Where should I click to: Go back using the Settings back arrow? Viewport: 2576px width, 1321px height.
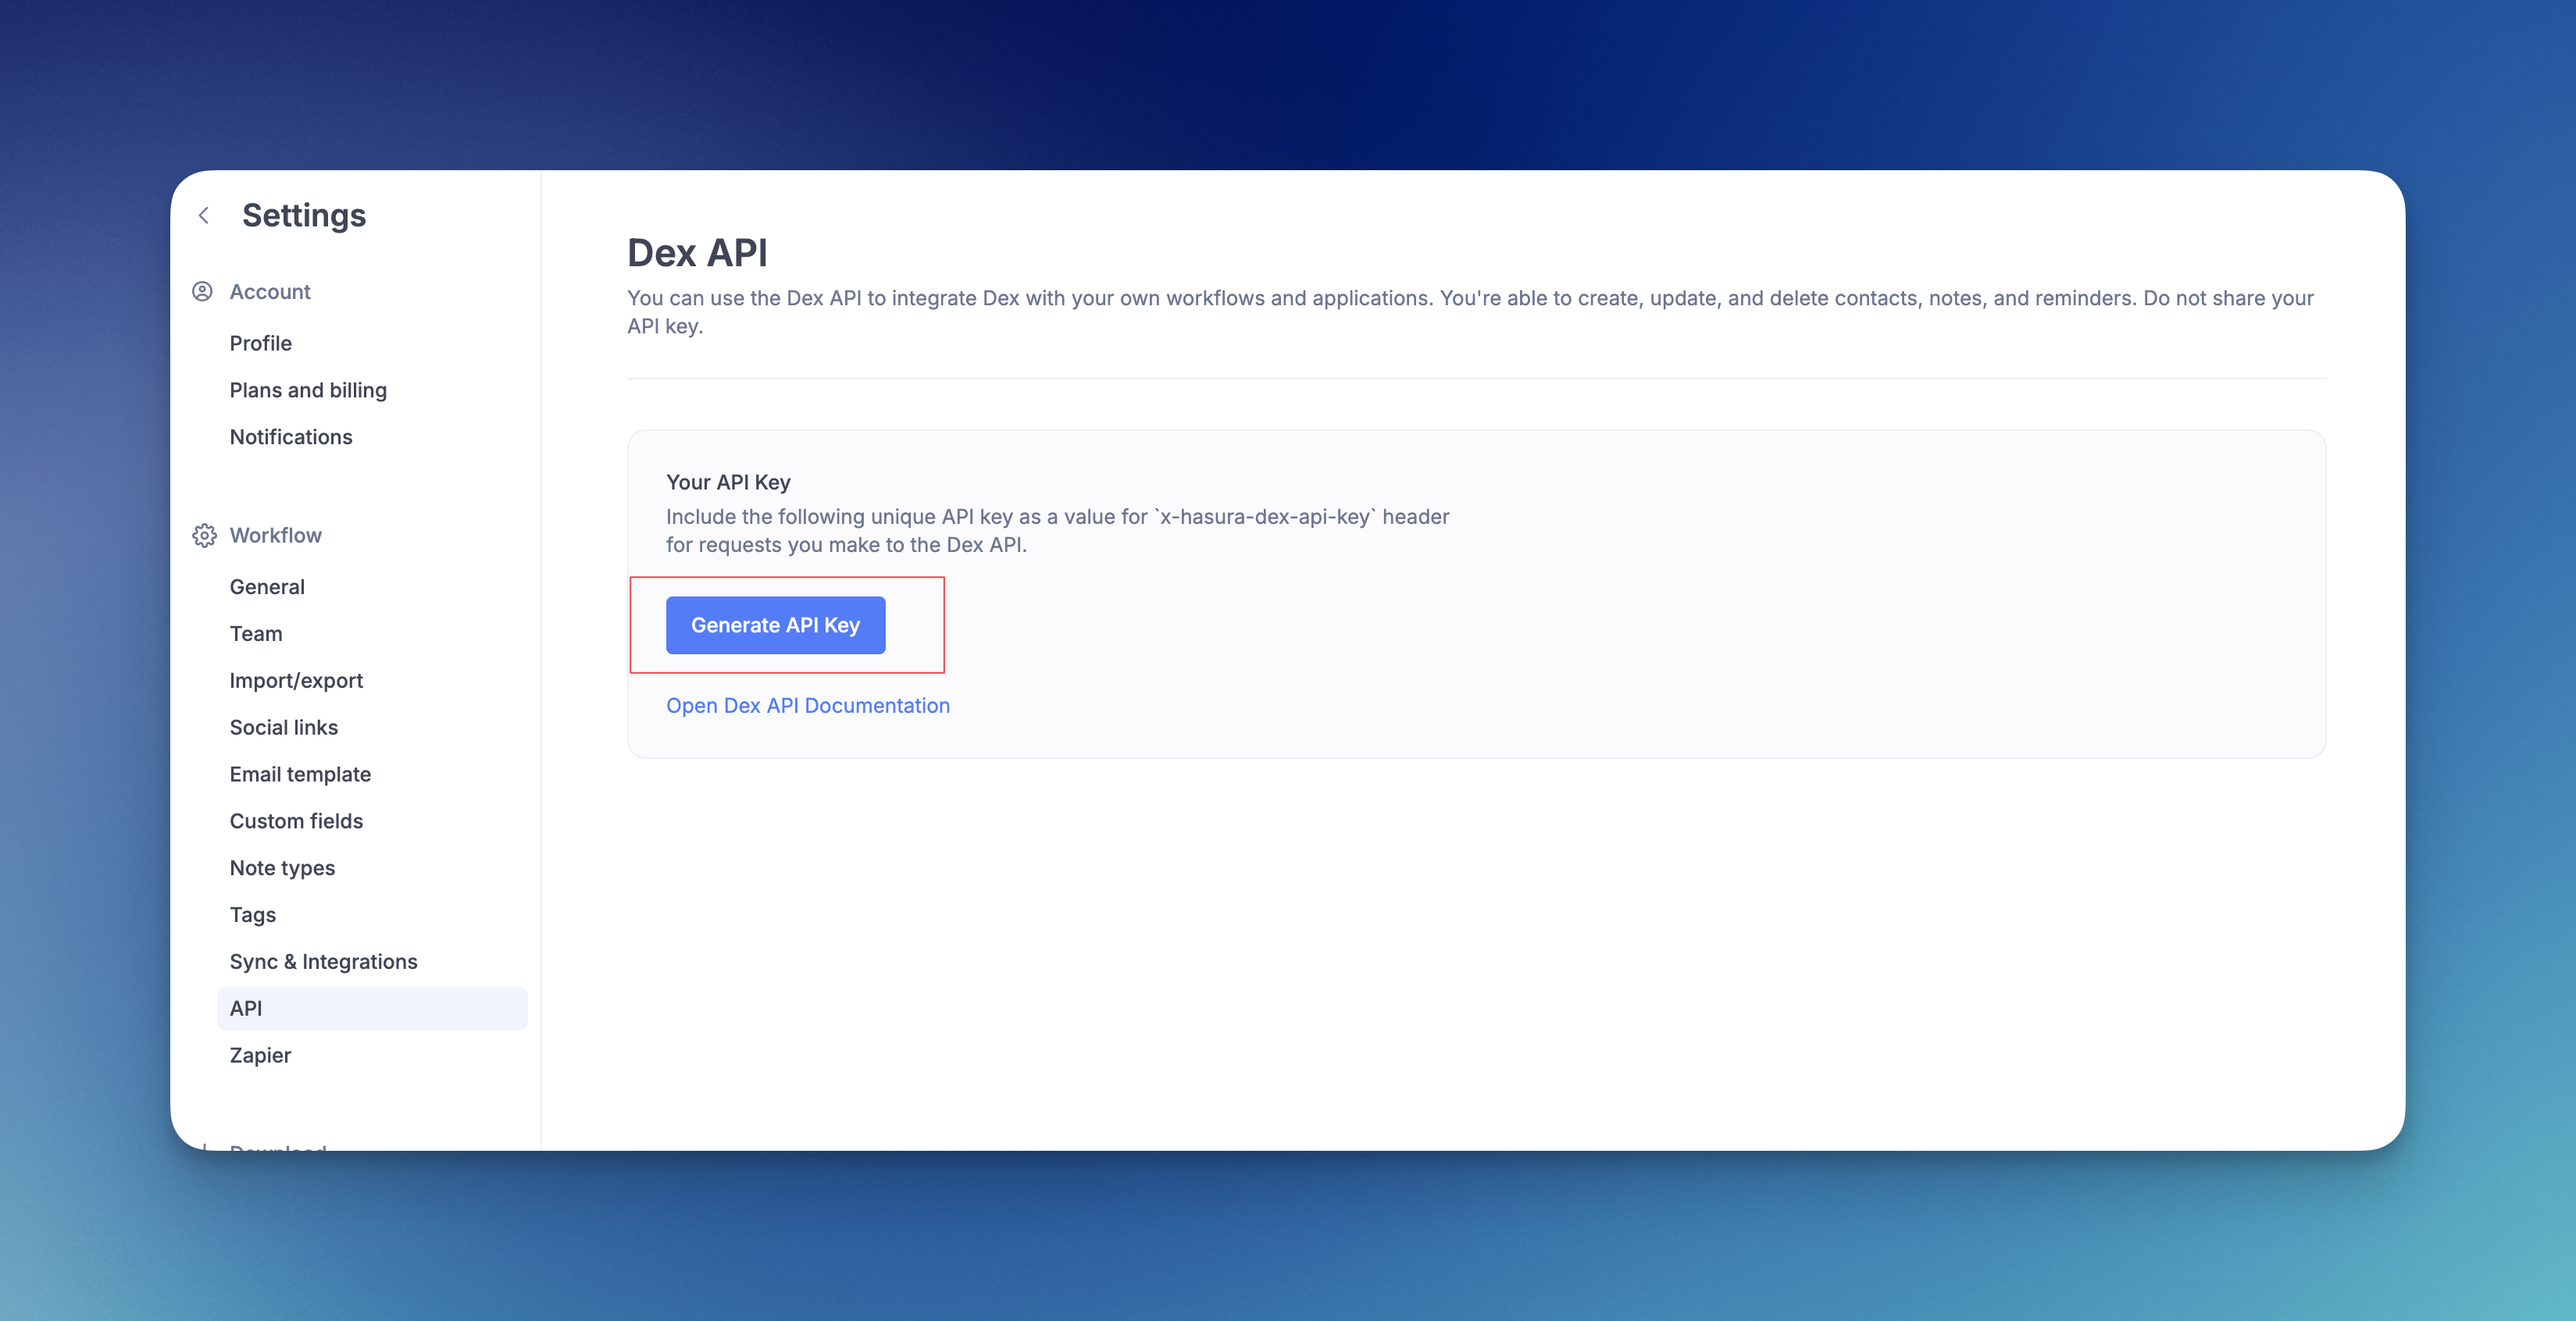click(204, 215)
